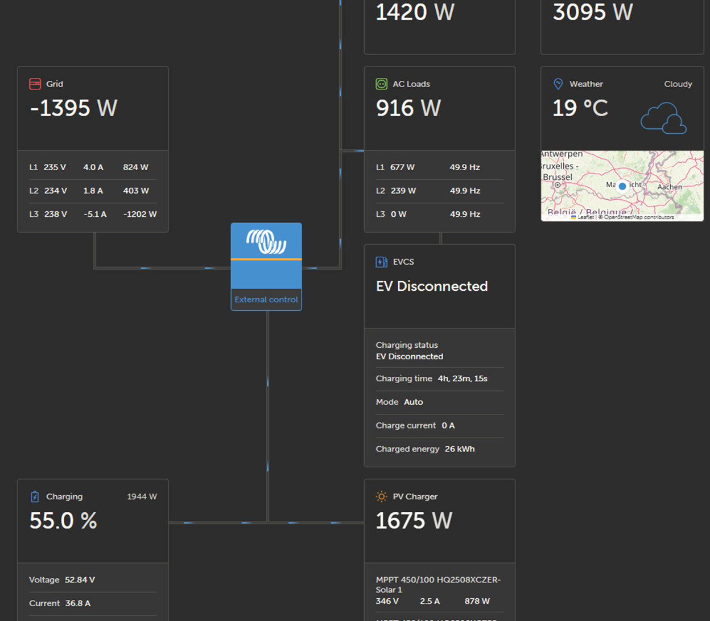Click the EVCS card title text
Screen dimensions: 710x621
(x=403, y=262)
